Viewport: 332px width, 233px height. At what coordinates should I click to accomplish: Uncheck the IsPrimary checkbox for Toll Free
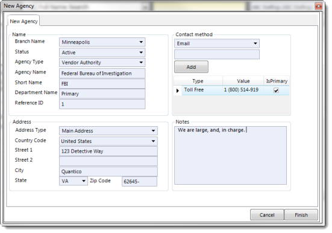point(276,91)
